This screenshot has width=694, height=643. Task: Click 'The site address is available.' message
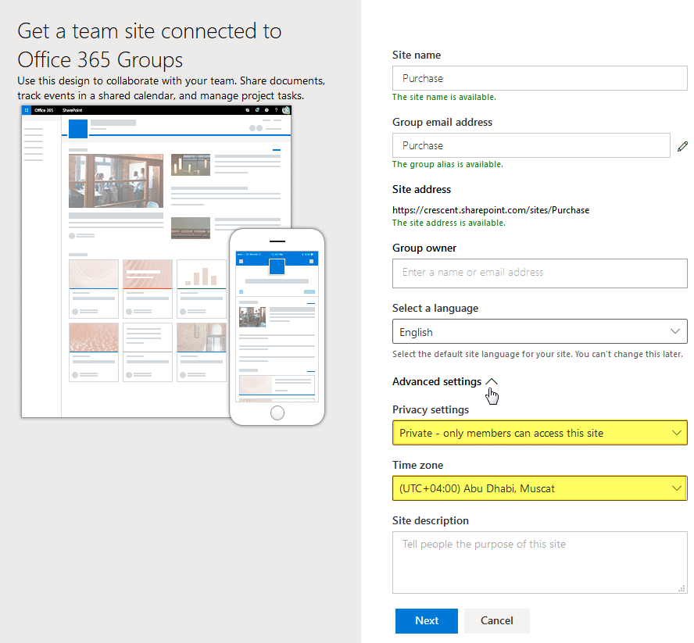coord(449,223)
